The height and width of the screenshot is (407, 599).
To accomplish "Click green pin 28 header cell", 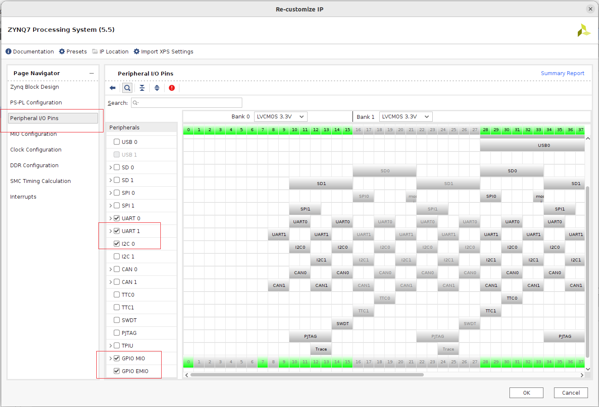I will [485, 130].
